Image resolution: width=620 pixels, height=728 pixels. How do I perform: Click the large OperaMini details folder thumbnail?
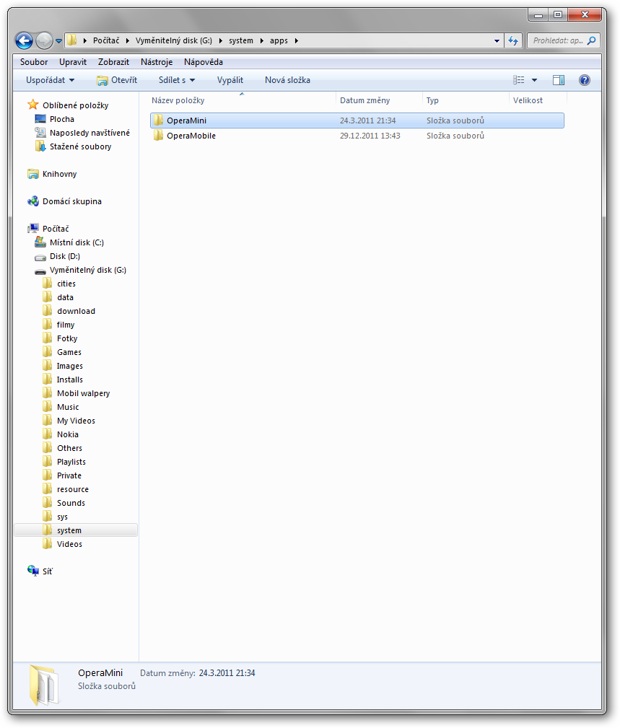point(43,685)
